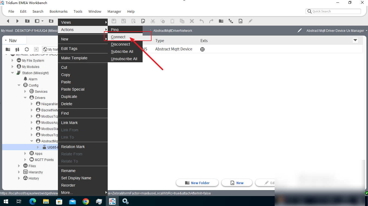The height and width of the screenshot is (206, 368).
Task: Open the Tools menu
Action: tap(78, 11)
